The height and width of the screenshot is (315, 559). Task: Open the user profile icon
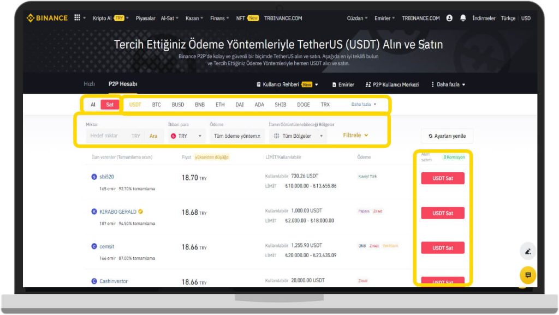449,18
